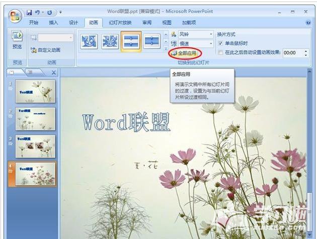
Task: Open the help question mark icon
Action: click(308, 22)
